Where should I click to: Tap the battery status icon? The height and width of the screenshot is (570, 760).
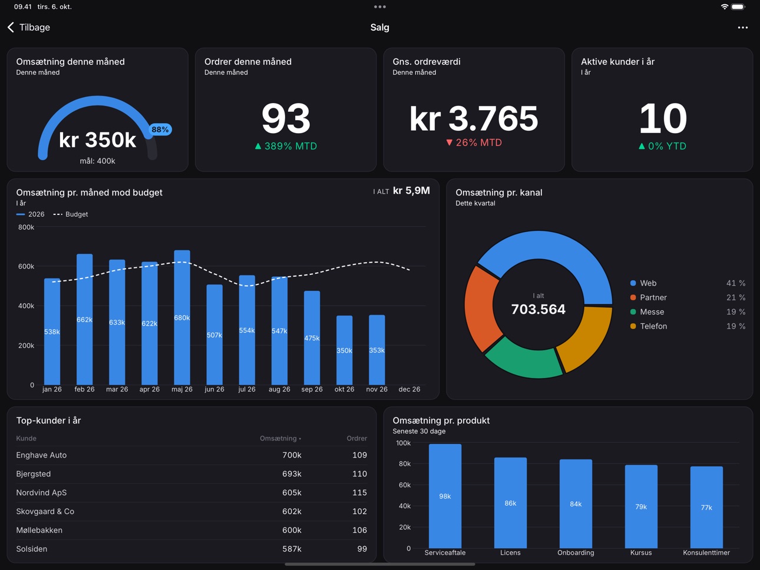click(738, 7)
